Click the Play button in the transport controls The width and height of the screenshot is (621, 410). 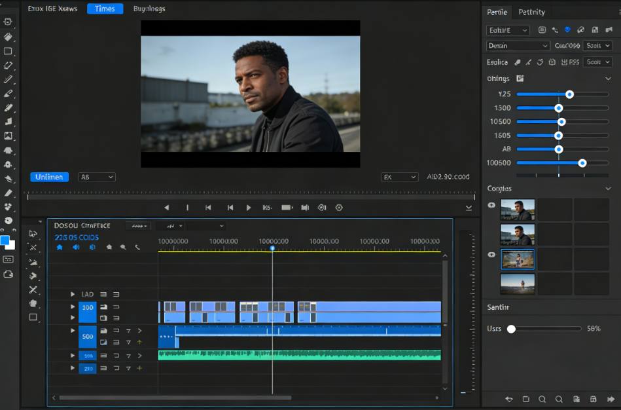tap(249, 208)
